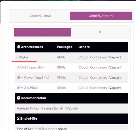Screen dimensions: 136x130
Task: Select version 9 tab
Action: point(42,32)
